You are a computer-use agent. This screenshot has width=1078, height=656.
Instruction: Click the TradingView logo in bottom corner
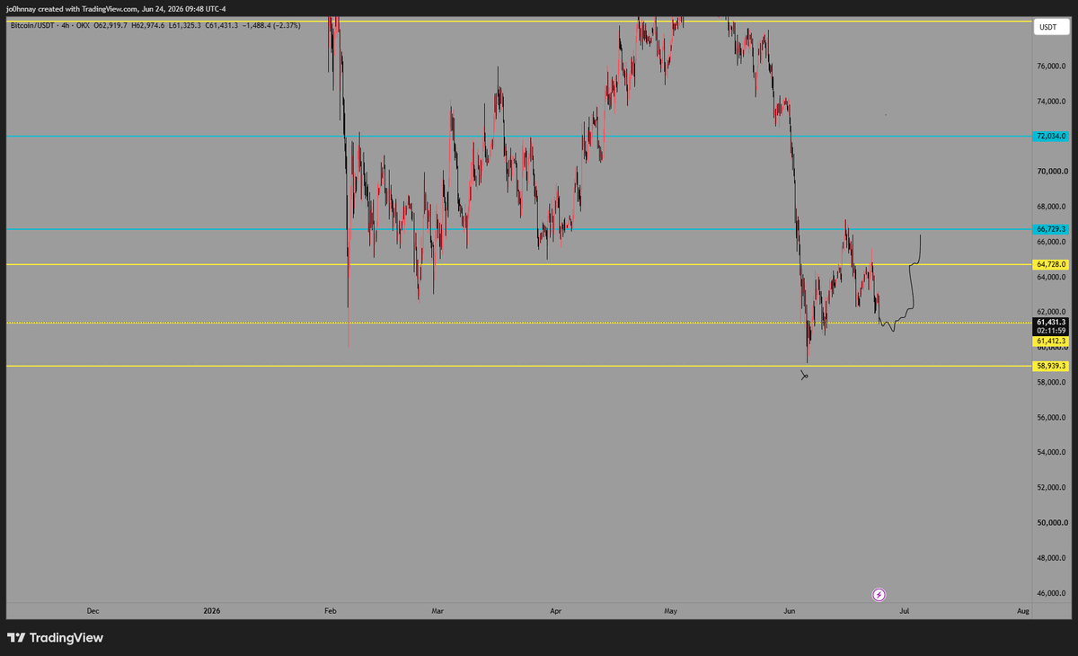[55, 638]
